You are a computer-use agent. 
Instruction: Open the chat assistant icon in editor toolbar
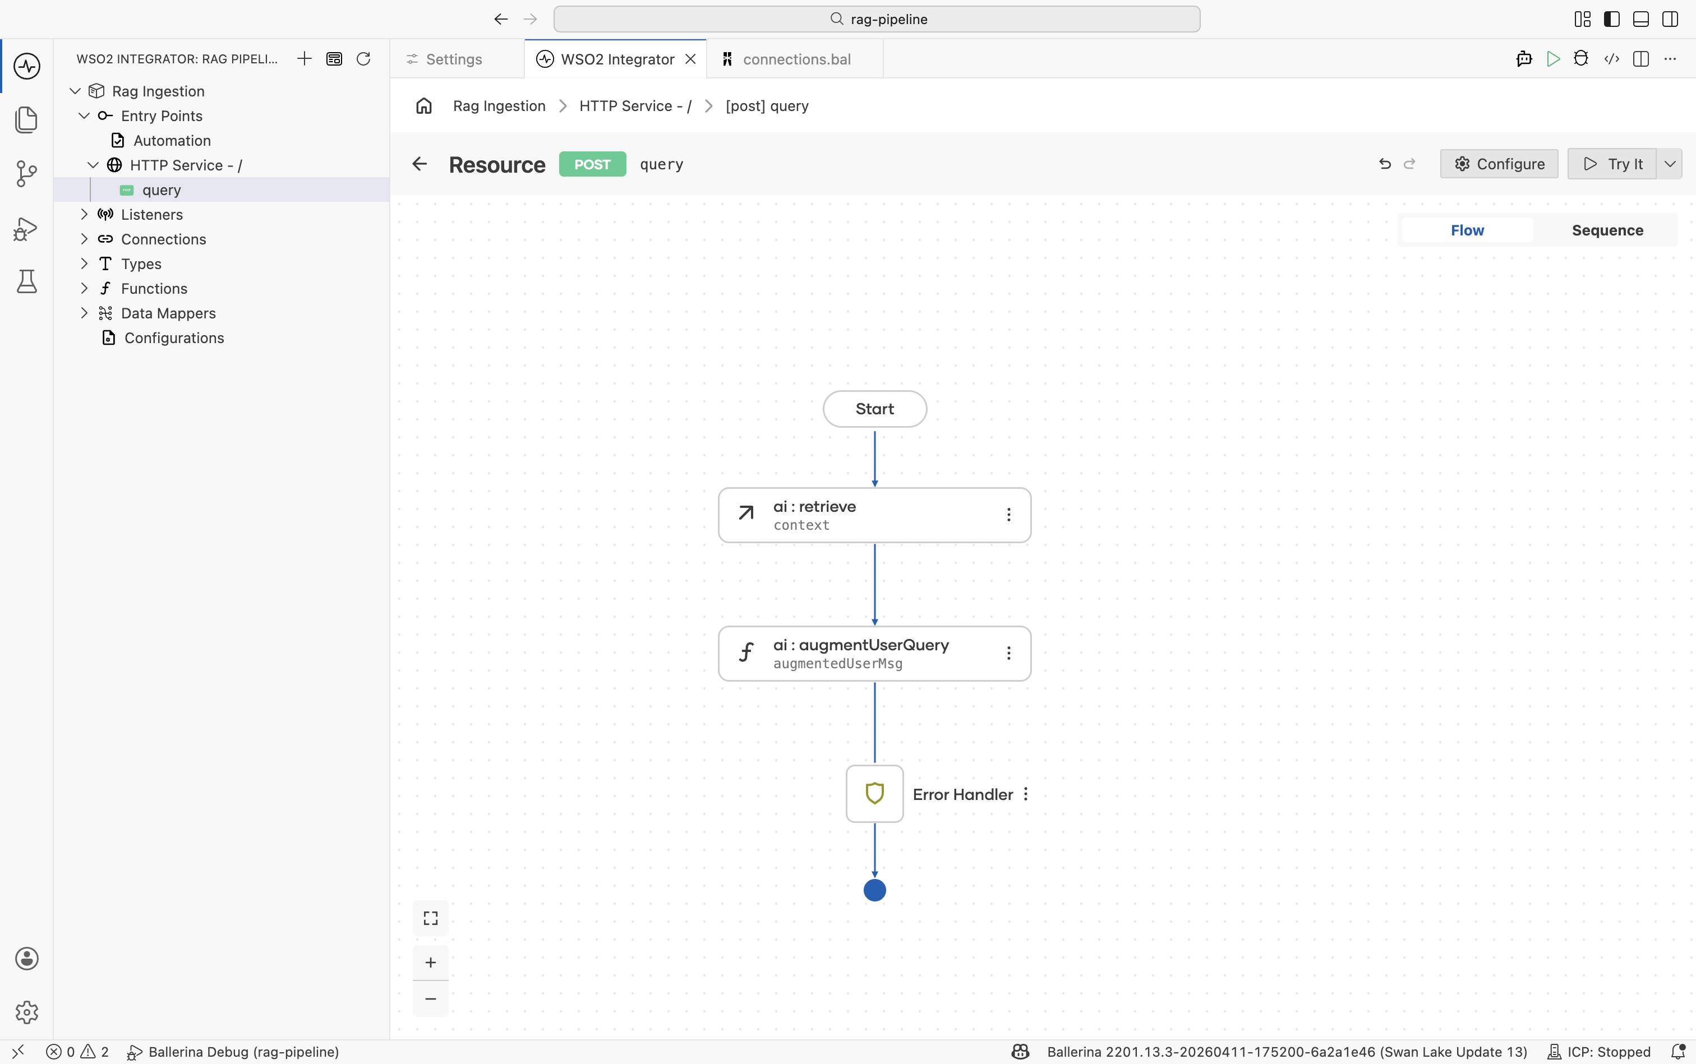click(1523, 59)
